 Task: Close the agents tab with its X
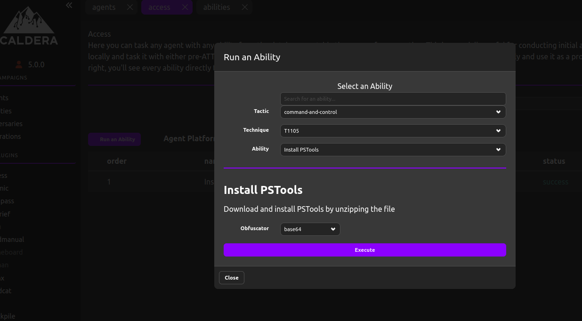click(x=130, y=7)
